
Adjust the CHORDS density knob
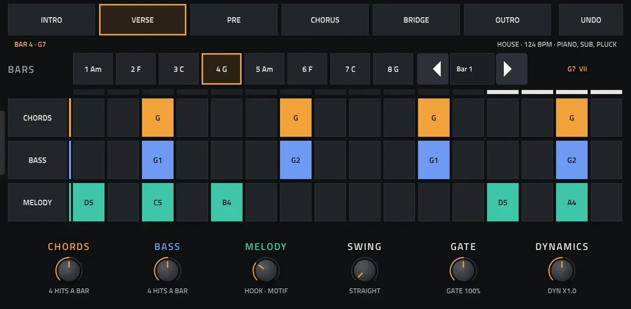tap(69, 270)
